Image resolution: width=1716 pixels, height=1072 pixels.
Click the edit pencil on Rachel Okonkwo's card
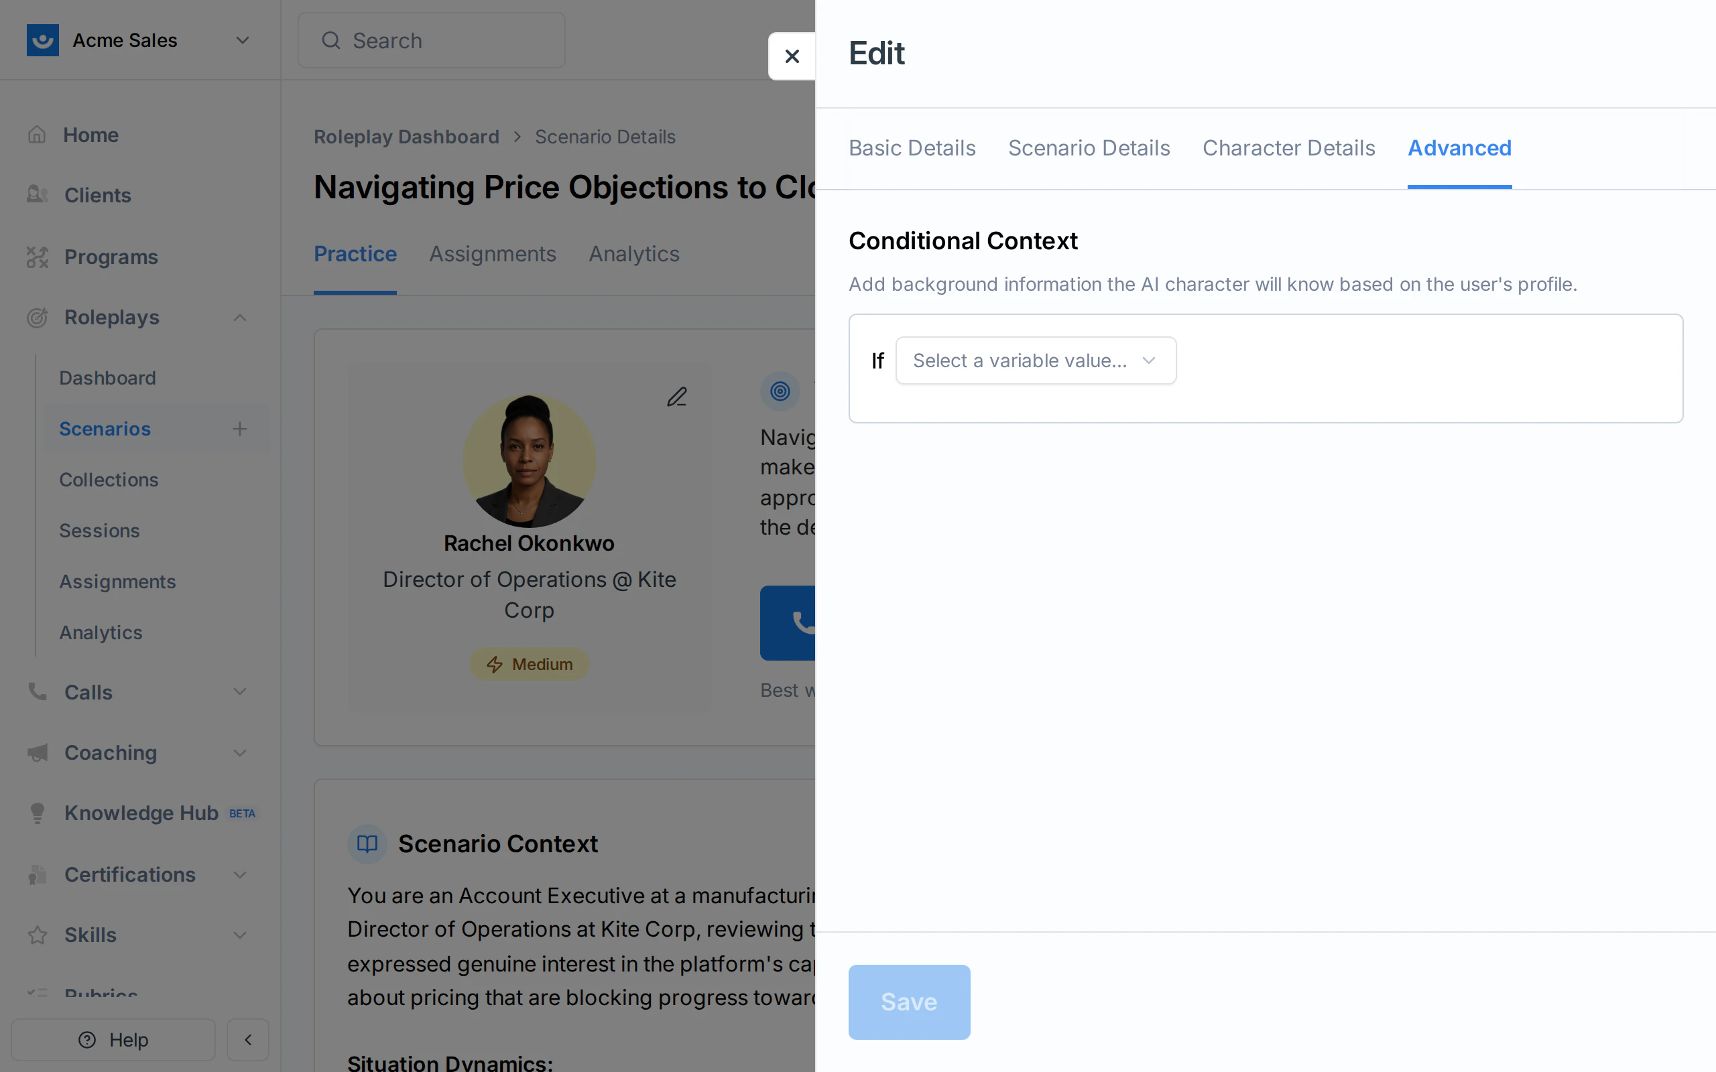[676, 397]
